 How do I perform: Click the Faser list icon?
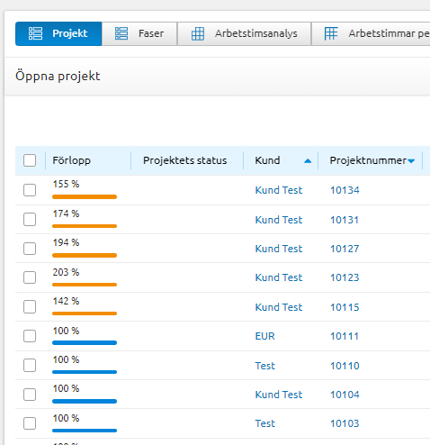coord(121,33)
